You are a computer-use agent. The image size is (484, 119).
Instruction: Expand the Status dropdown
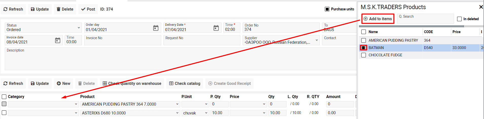point(79,28)
